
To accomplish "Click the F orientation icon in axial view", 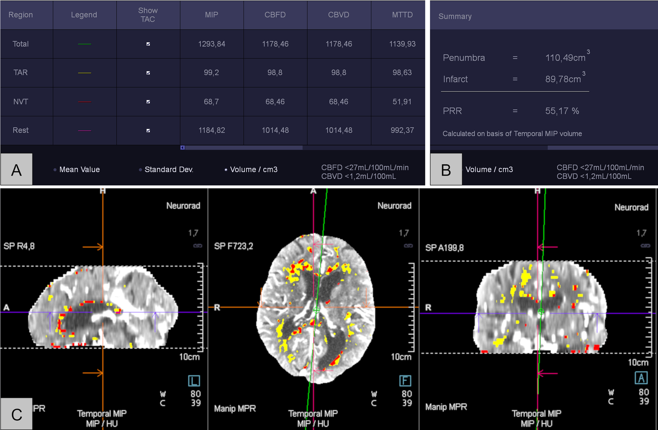I will (x=405, y=381).
